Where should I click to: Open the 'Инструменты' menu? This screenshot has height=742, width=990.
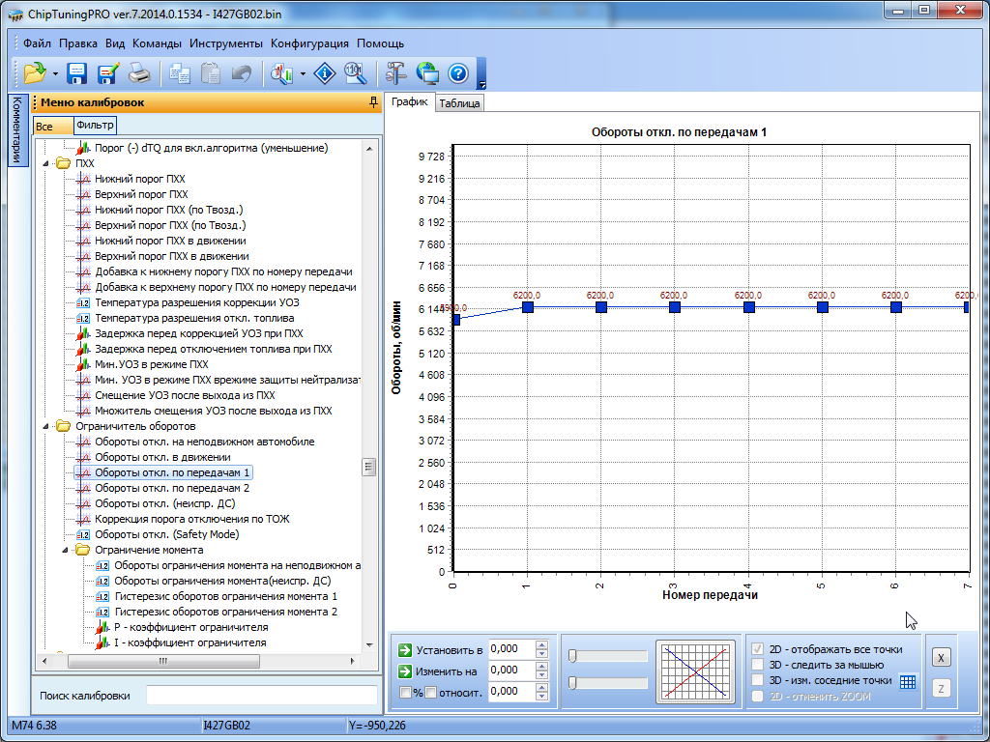pyautogui.click(x=226, y=43)
